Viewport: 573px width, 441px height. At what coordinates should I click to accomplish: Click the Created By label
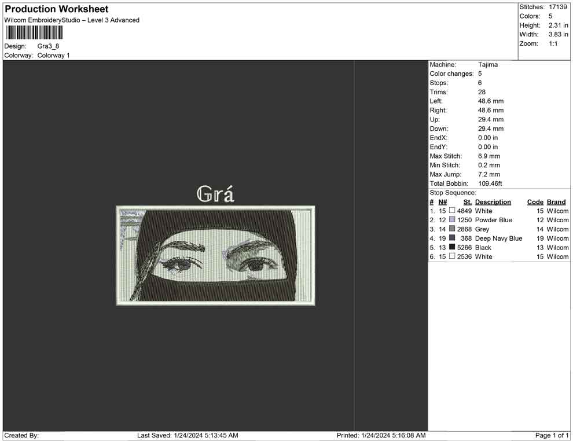point(21,435)
